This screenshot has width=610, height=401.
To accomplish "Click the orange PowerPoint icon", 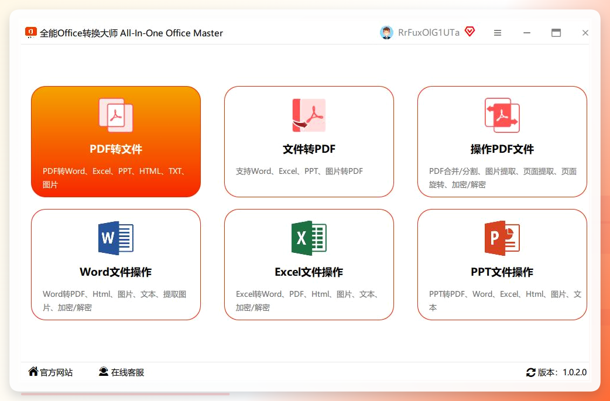I will [x=502, y=238].
